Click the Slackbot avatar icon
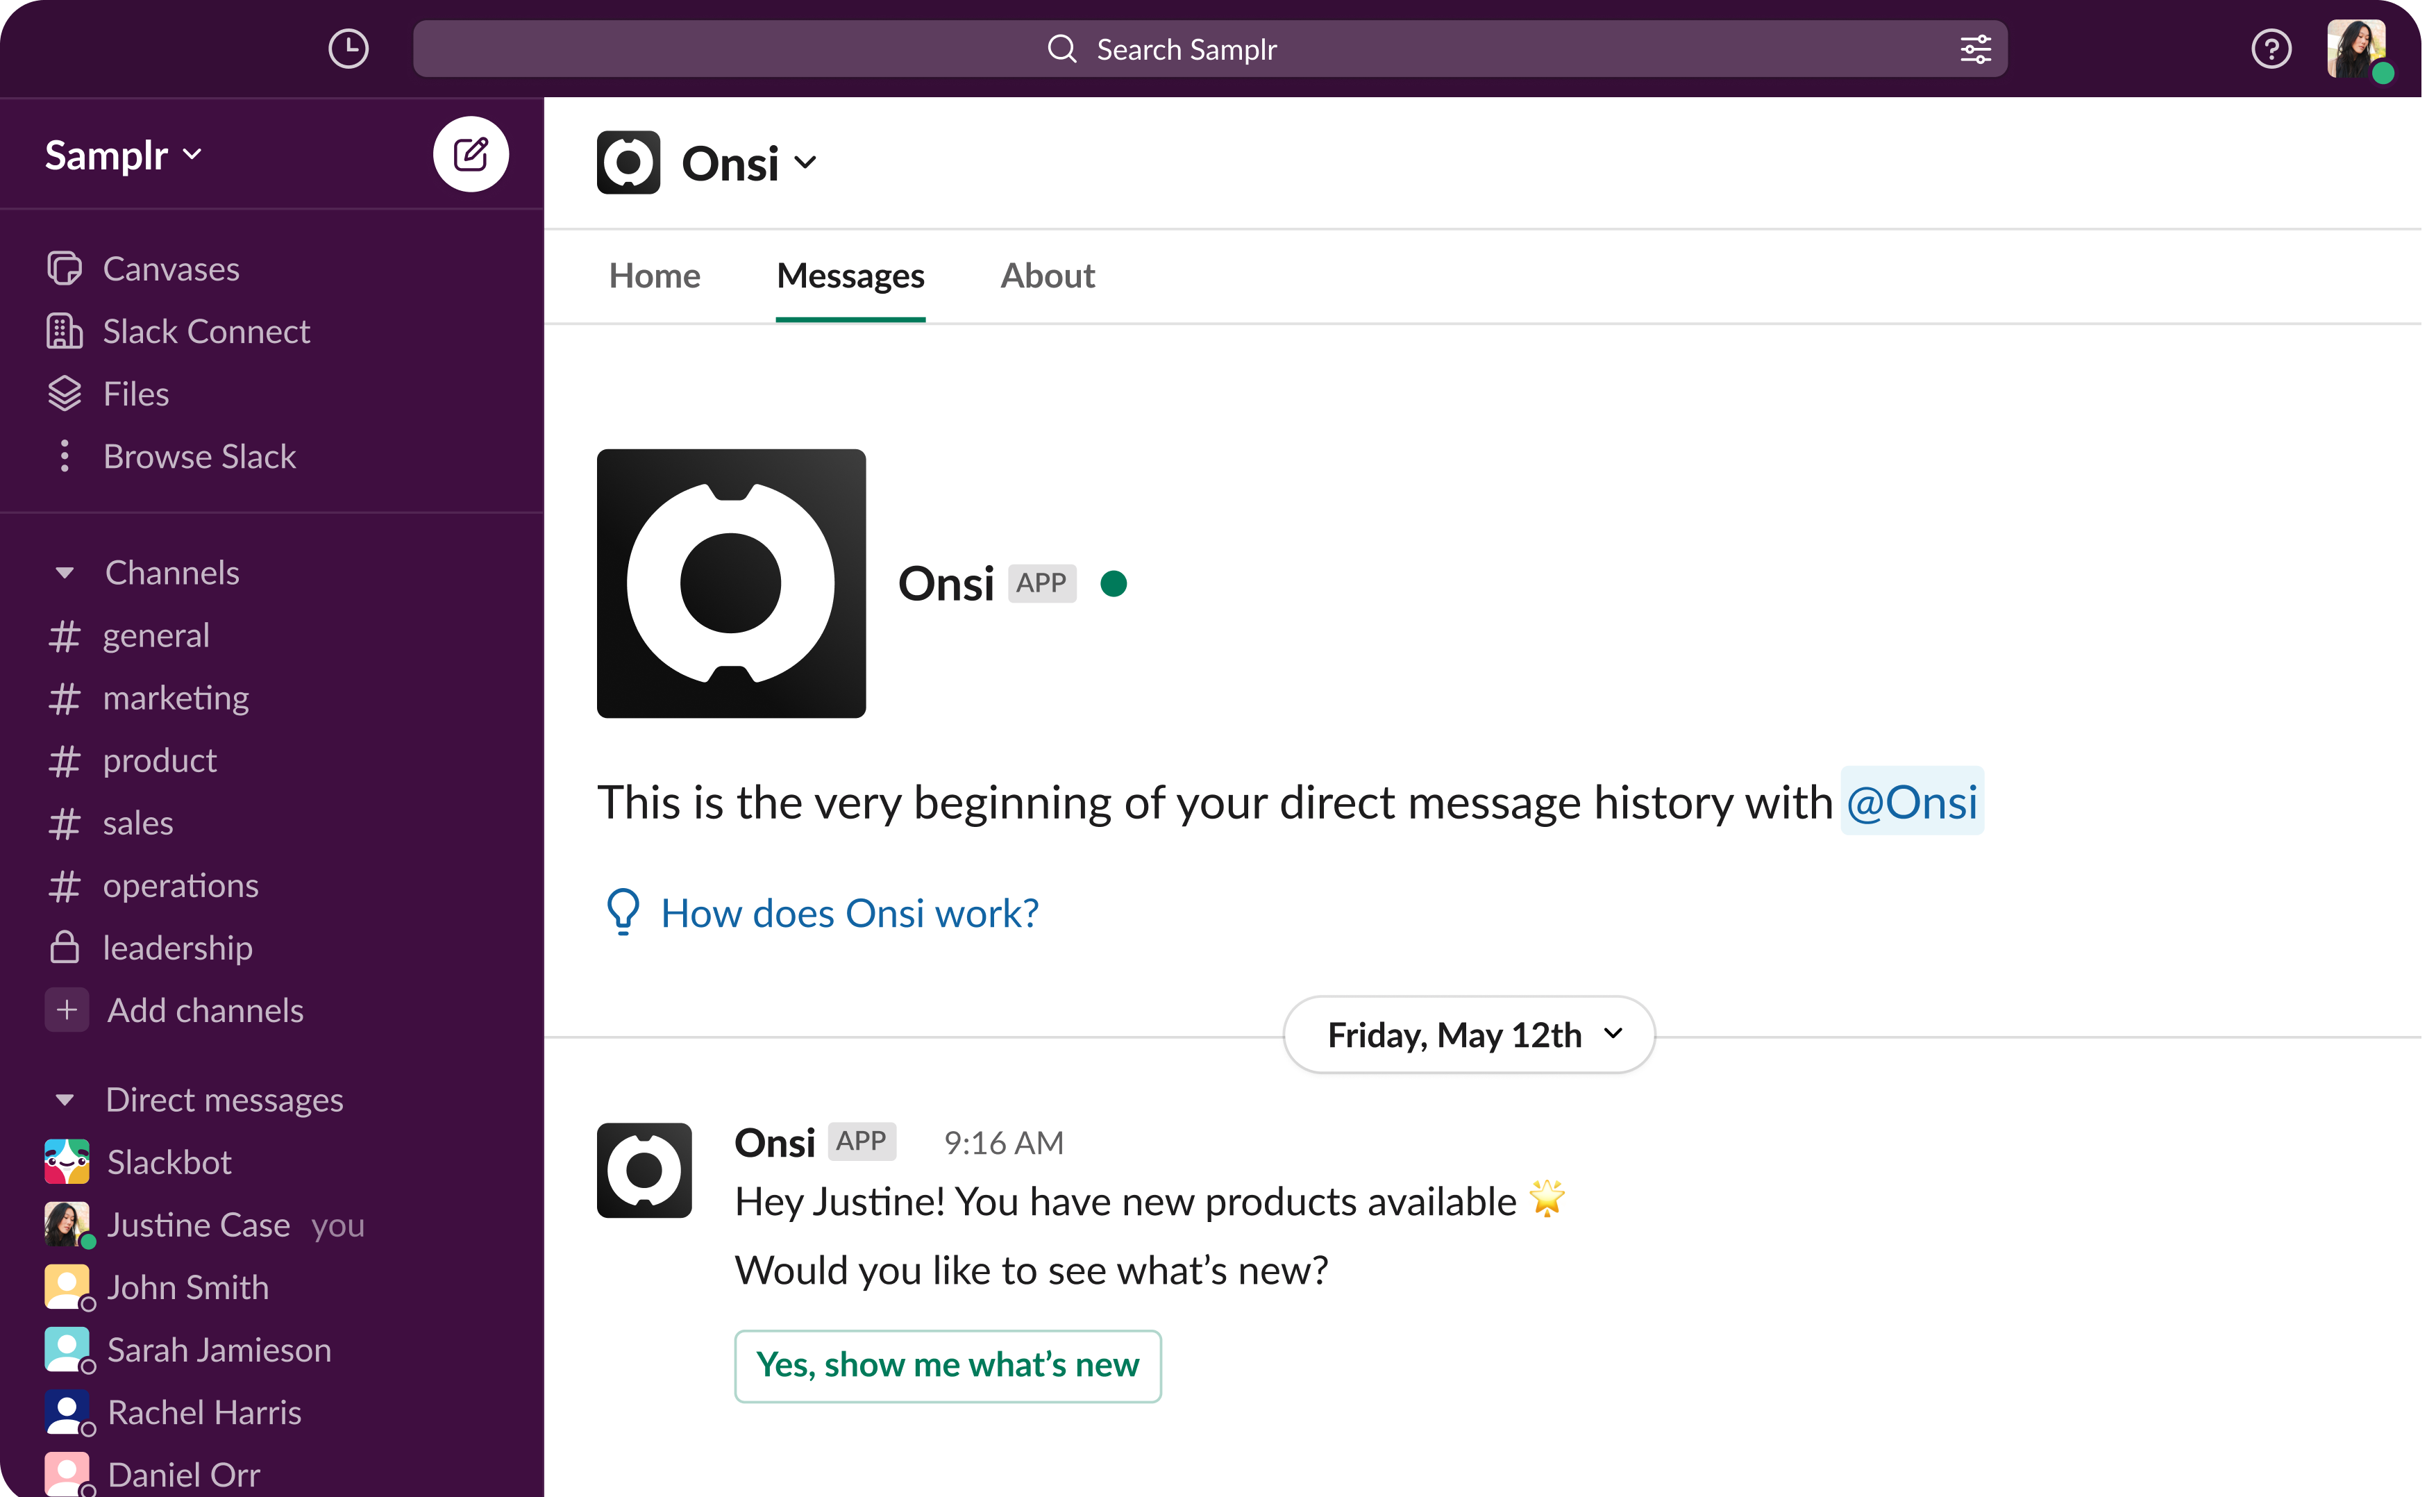The image size is (2427, 1497). point(67,1162)
